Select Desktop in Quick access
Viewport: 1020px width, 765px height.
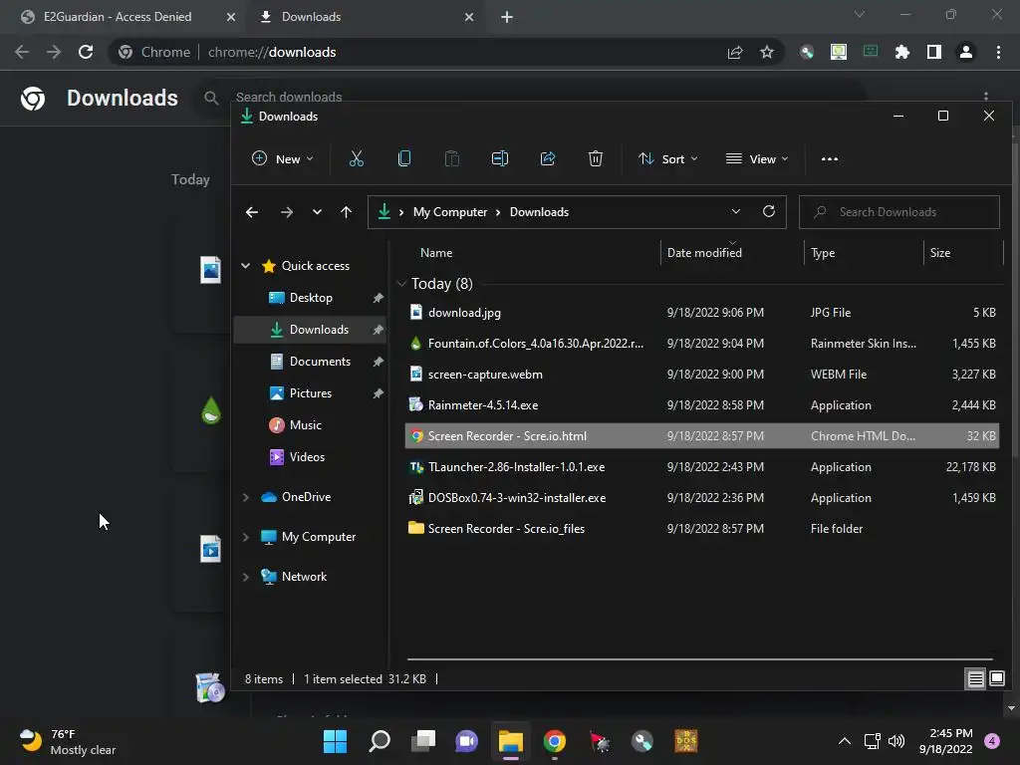click(310, 297)
